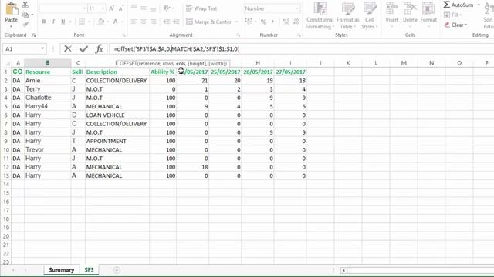Image resolution: width=494 pixels, height=277 pixels.
Task: Toggle Underline formatting
Action: pyautogui.click(x=63, y=22)
